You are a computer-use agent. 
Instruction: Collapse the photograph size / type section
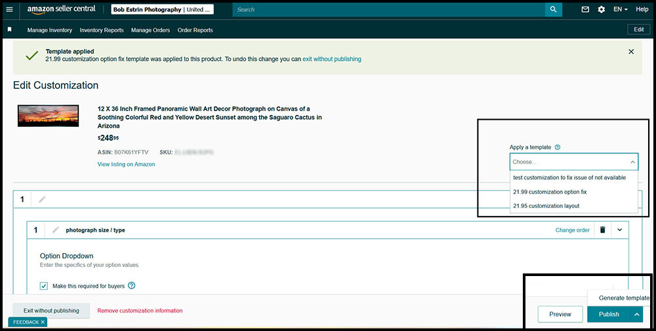(620, 230)
